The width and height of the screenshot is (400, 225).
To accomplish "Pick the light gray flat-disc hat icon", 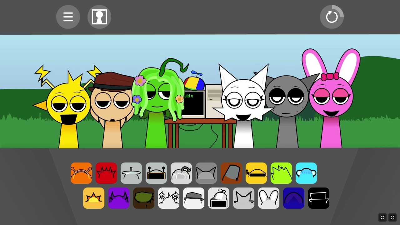I will point(131,173).
